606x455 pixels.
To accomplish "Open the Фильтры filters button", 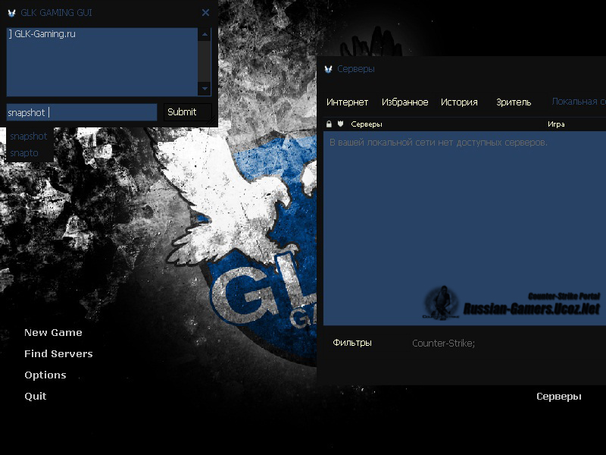I will pos(352,343).
